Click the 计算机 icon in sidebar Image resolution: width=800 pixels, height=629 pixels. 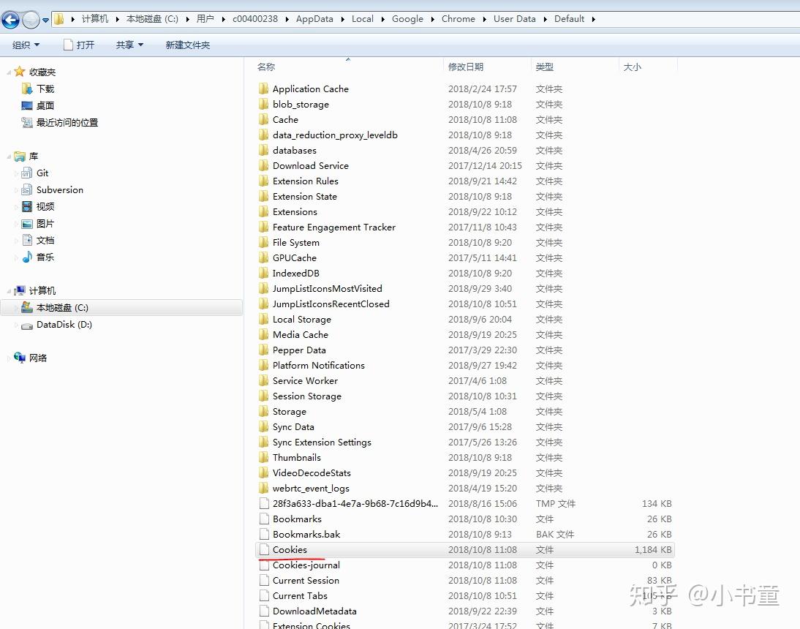tap(20, 290)
